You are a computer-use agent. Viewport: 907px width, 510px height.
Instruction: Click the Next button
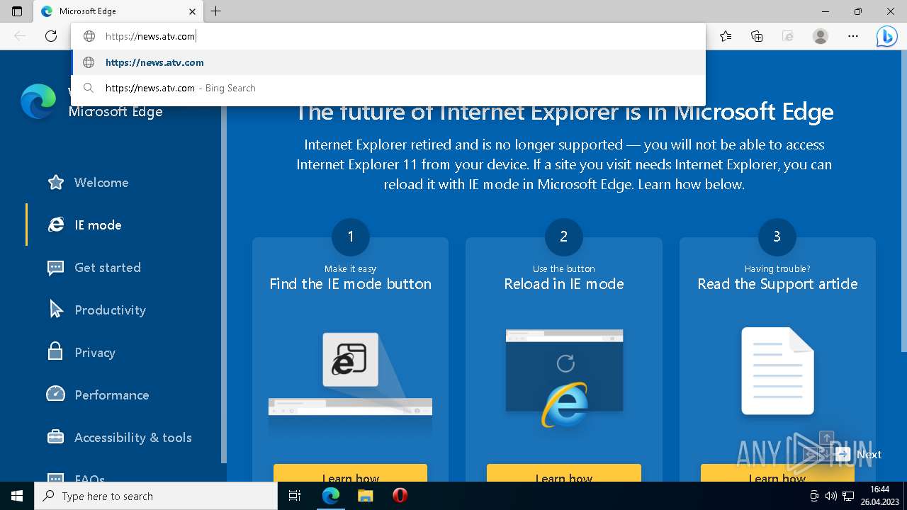(858, 455)
